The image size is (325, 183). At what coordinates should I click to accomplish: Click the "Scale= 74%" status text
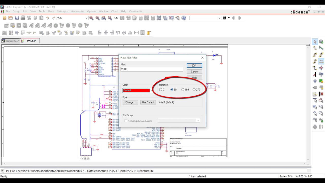(286, 176)
